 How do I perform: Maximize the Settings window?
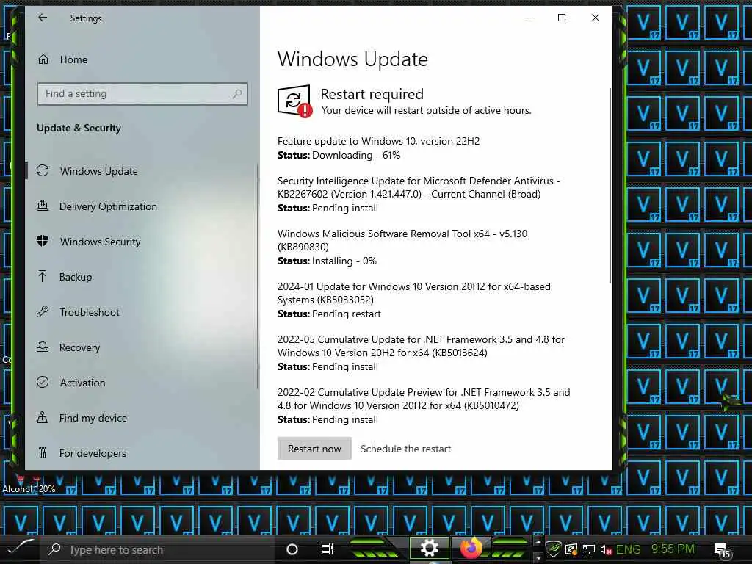click(x=562, y=18)
